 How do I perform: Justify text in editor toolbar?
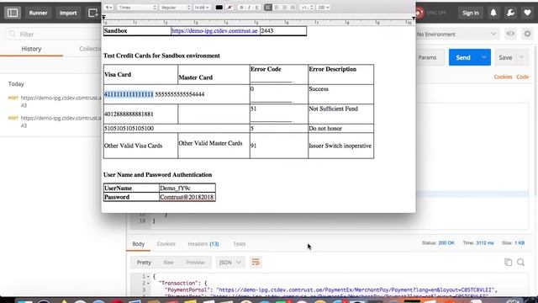click(293, 8)
